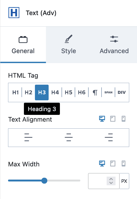The width and height of the screenshot is (137, 199).
Task: Click desktop device icon for Text Alignment
Action: 102,119
